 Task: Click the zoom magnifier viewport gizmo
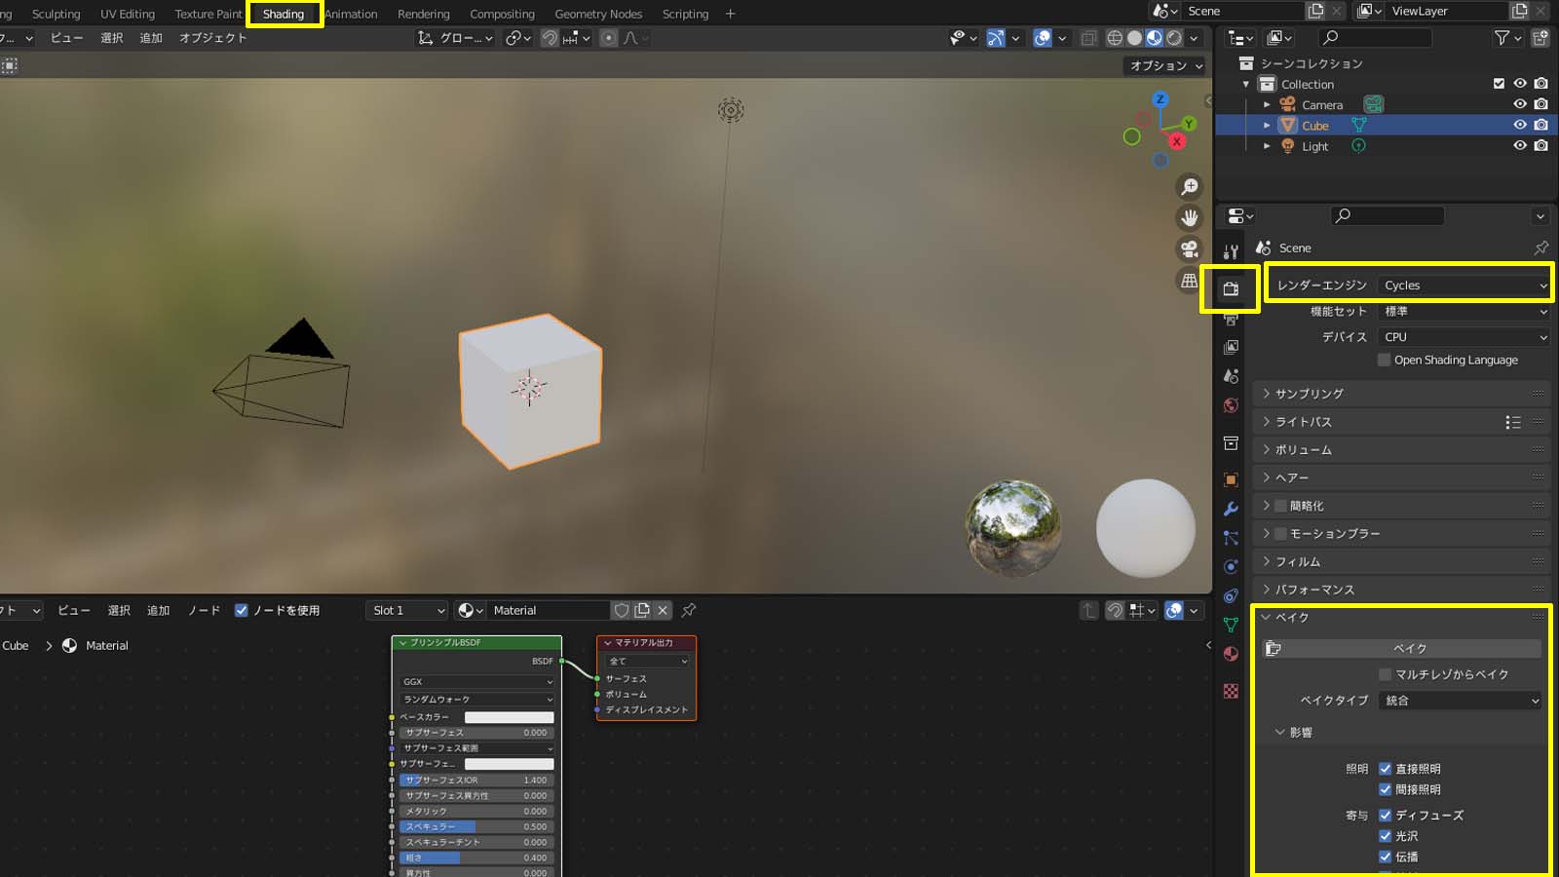click(x=1190, y=187)
